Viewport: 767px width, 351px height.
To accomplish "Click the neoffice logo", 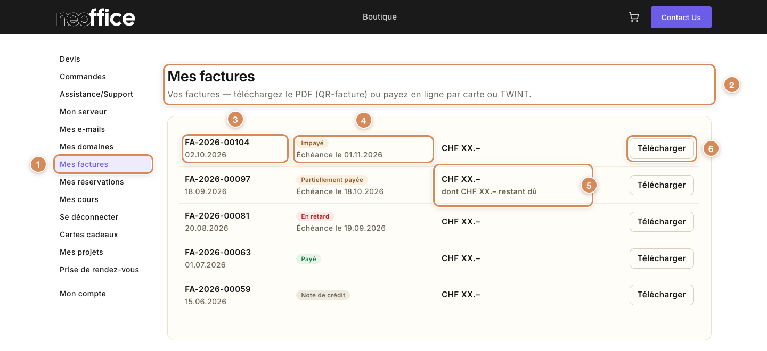I will [x=95, y=17].
